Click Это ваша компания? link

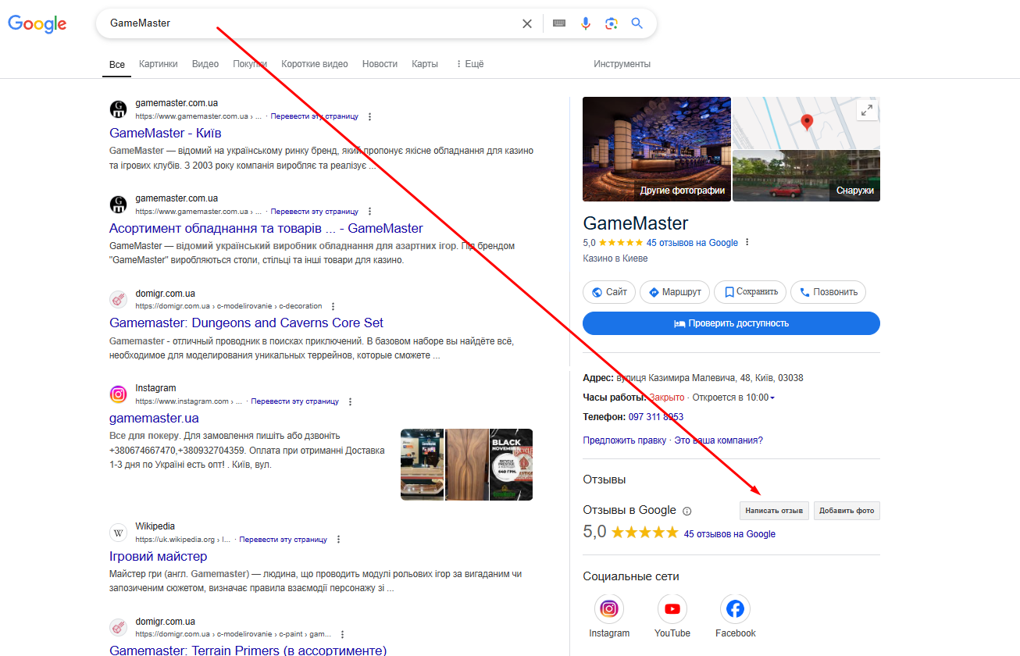coord(719,440)
